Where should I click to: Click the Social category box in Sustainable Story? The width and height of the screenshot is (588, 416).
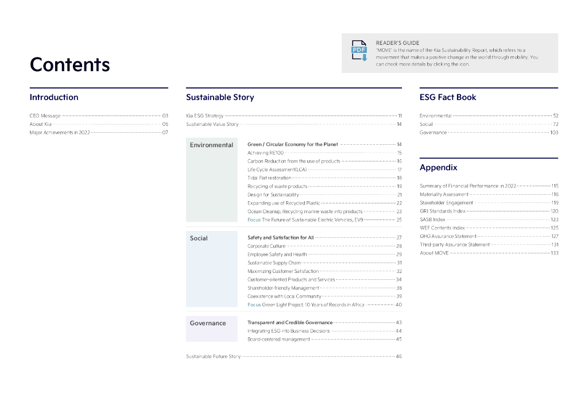211,269
